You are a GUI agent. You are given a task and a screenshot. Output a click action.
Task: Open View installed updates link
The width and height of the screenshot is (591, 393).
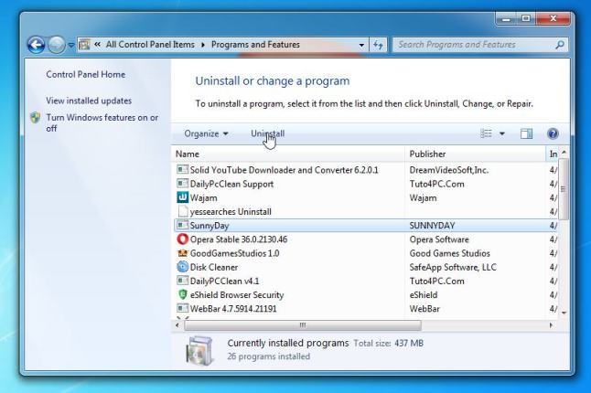89,101
